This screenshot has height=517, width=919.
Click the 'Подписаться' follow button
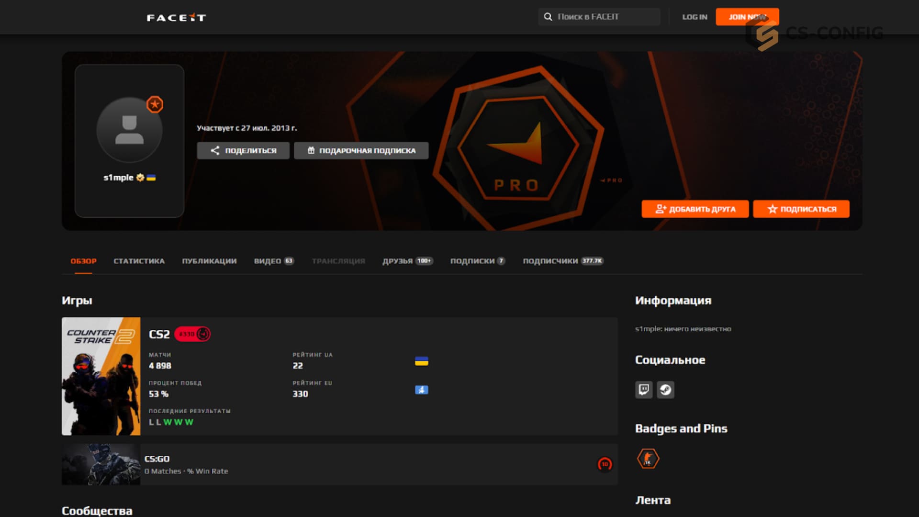coord(801,209)
